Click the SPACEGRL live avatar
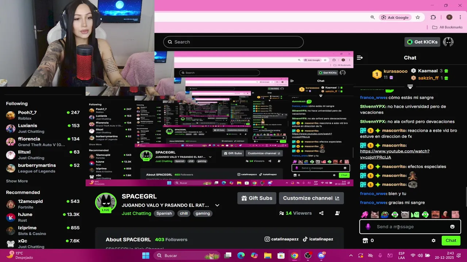467x262 pixels. coord(106,203)
